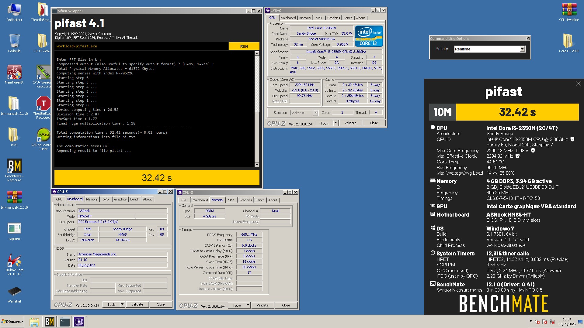Click the BIOS Date 08/22/2011 field
Viewport: 584px width, 328px height.
122,265
